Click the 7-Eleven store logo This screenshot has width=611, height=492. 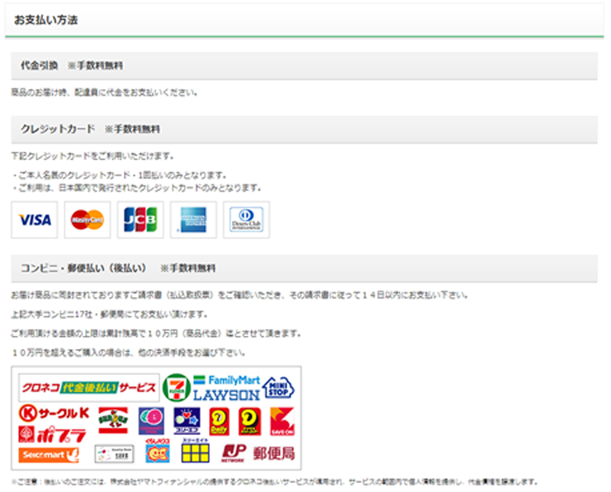pyautogui.click(x=175, y=387)
